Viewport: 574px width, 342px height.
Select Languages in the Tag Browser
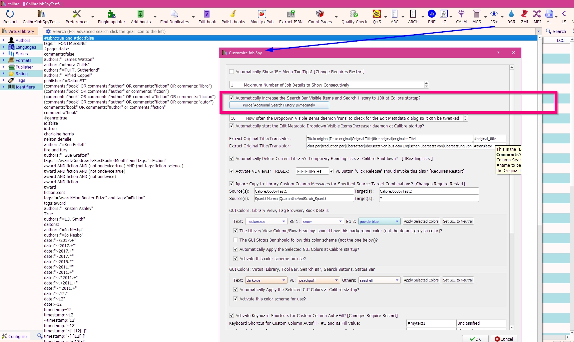coord(26,47)
